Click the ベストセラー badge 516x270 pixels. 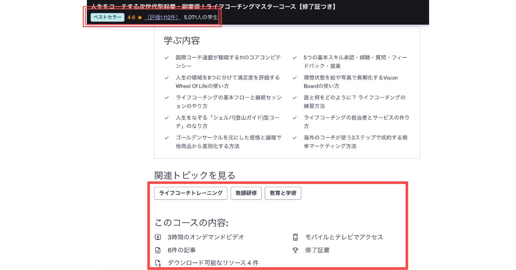pos(107,17)
